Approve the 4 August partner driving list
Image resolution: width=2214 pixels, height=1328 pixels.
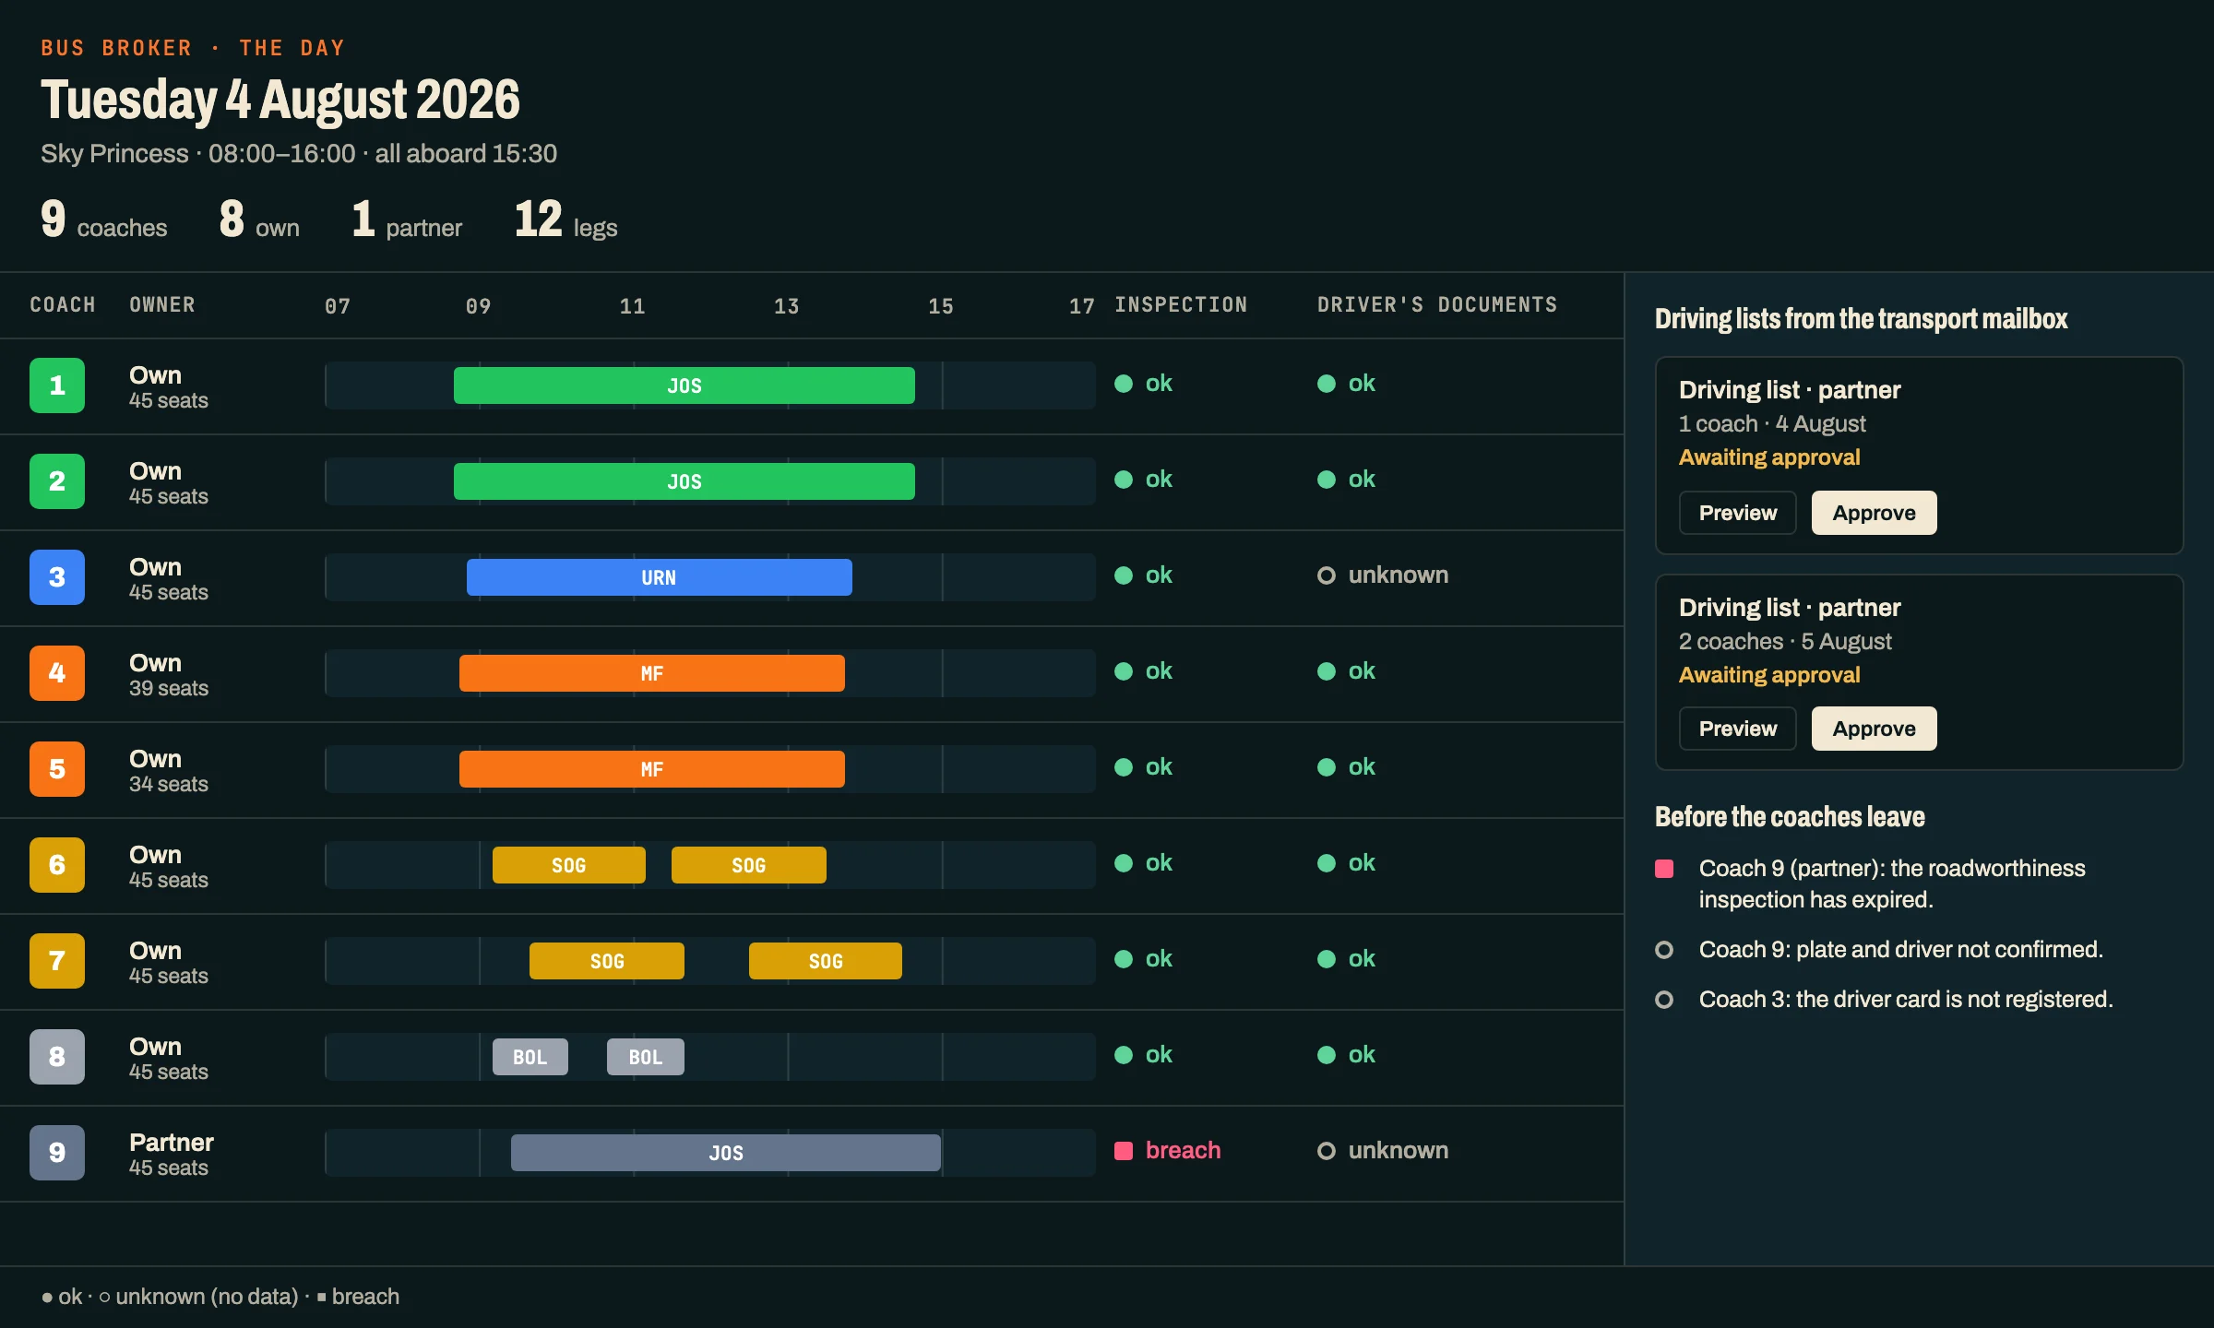1874,513
